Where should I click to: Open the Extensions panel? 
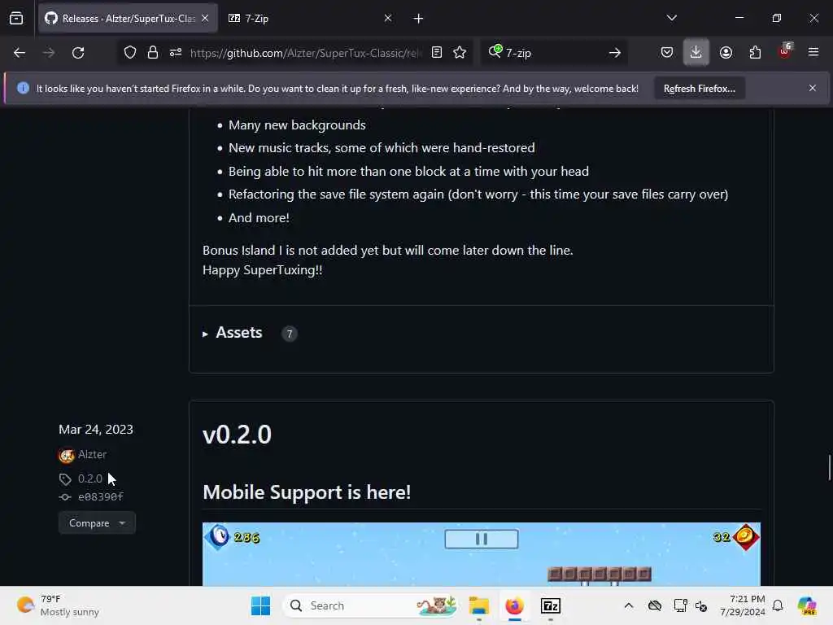[x=755, y=52]
